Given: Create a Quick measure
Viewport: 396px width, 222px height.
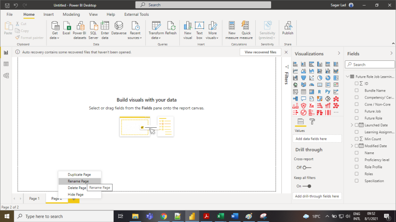Looking at the screenshot, I should tap(246, 30).
